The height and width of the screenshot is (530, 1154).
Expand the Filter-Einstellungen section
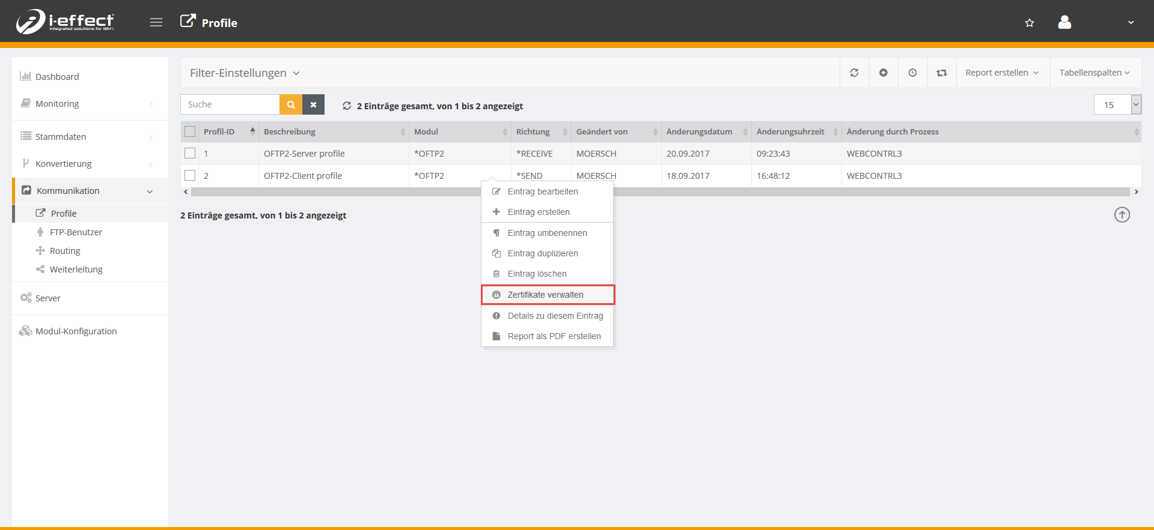[245, 73]
